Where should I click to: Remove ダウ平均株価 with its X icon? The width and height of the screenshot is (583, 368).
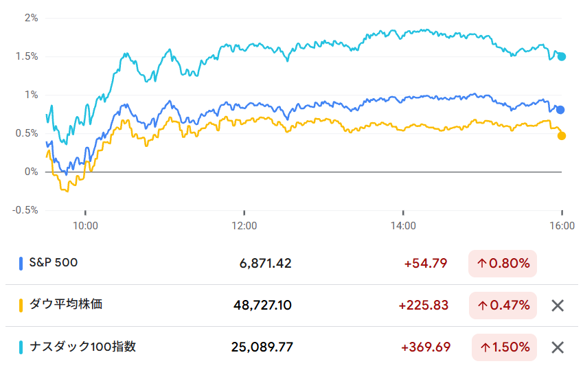tap(558, 306)
